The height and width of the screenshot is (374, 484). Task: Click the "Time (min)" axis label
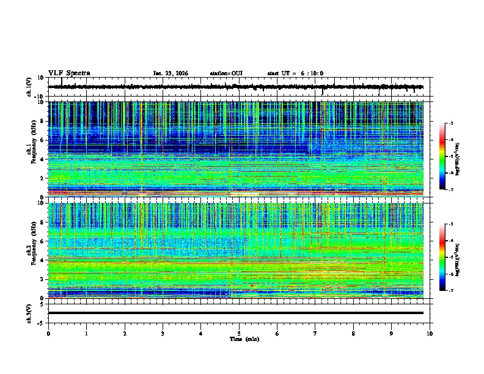(x=244, y=339)
